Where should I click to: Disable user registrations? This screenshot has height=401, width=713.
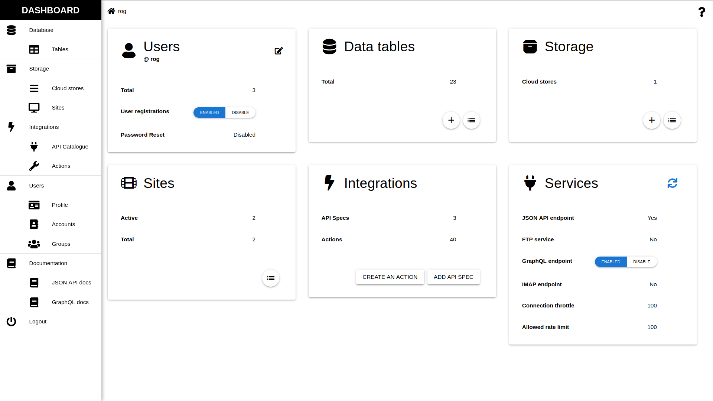coord(240,113)
